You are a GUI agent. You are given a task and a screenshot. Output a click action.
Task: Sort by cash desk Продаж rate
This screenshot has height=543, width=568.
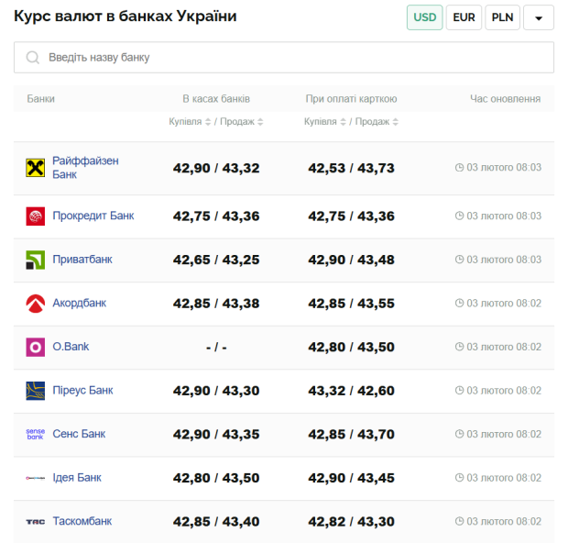tap(242, 122)
